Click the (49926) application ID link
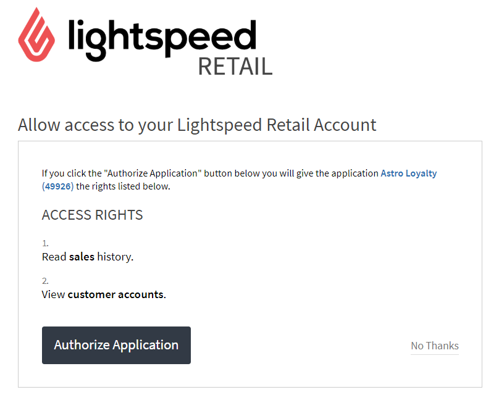This screenshot has width=499, height=395. (x=57, y=186)
